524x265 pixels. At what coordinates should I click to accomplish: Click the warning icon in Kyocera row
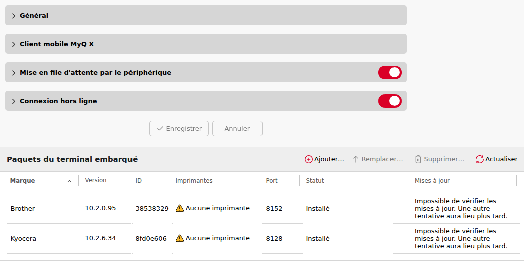point(180,238)
